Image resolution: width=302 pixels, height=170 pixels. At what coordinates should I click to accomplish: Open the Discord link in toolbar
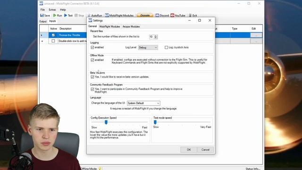click(x=162, y=16)
